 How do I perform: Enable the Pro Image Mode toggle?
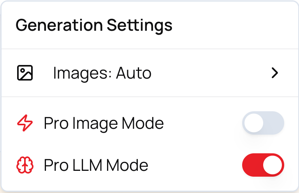(263, 123)
